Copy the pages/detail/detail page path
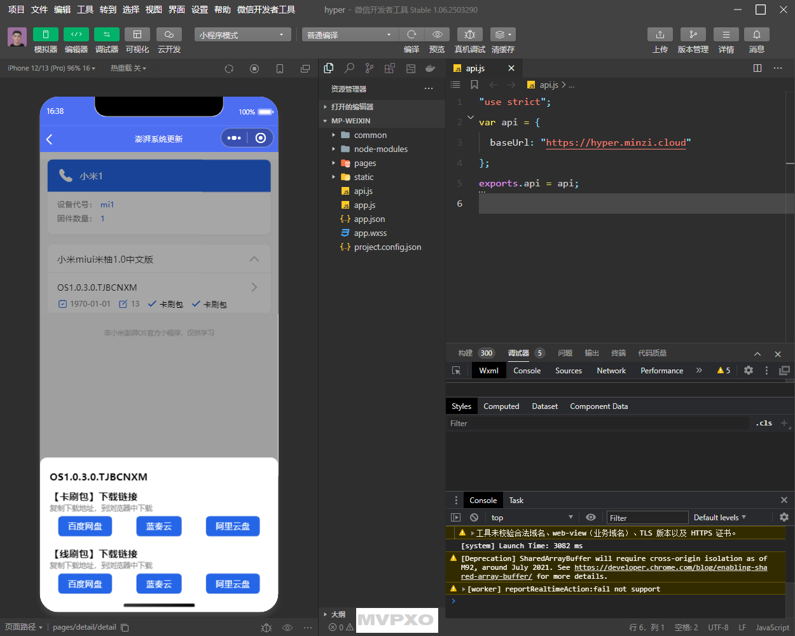Screen dimensions: 795x636 (x=125, y=627)
